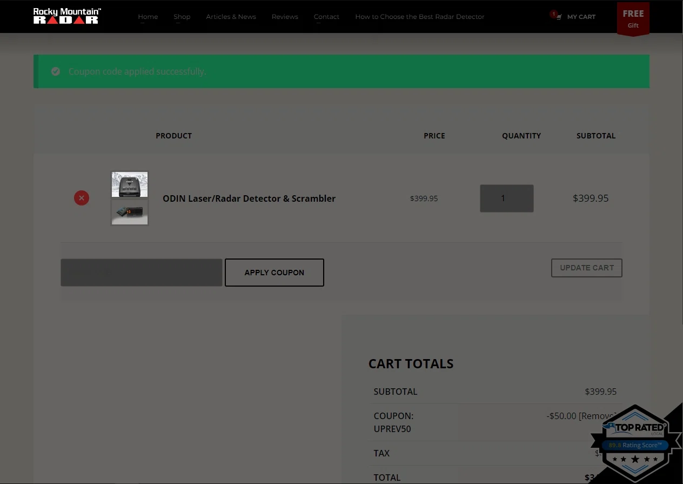Open the Home menu item

148,17
